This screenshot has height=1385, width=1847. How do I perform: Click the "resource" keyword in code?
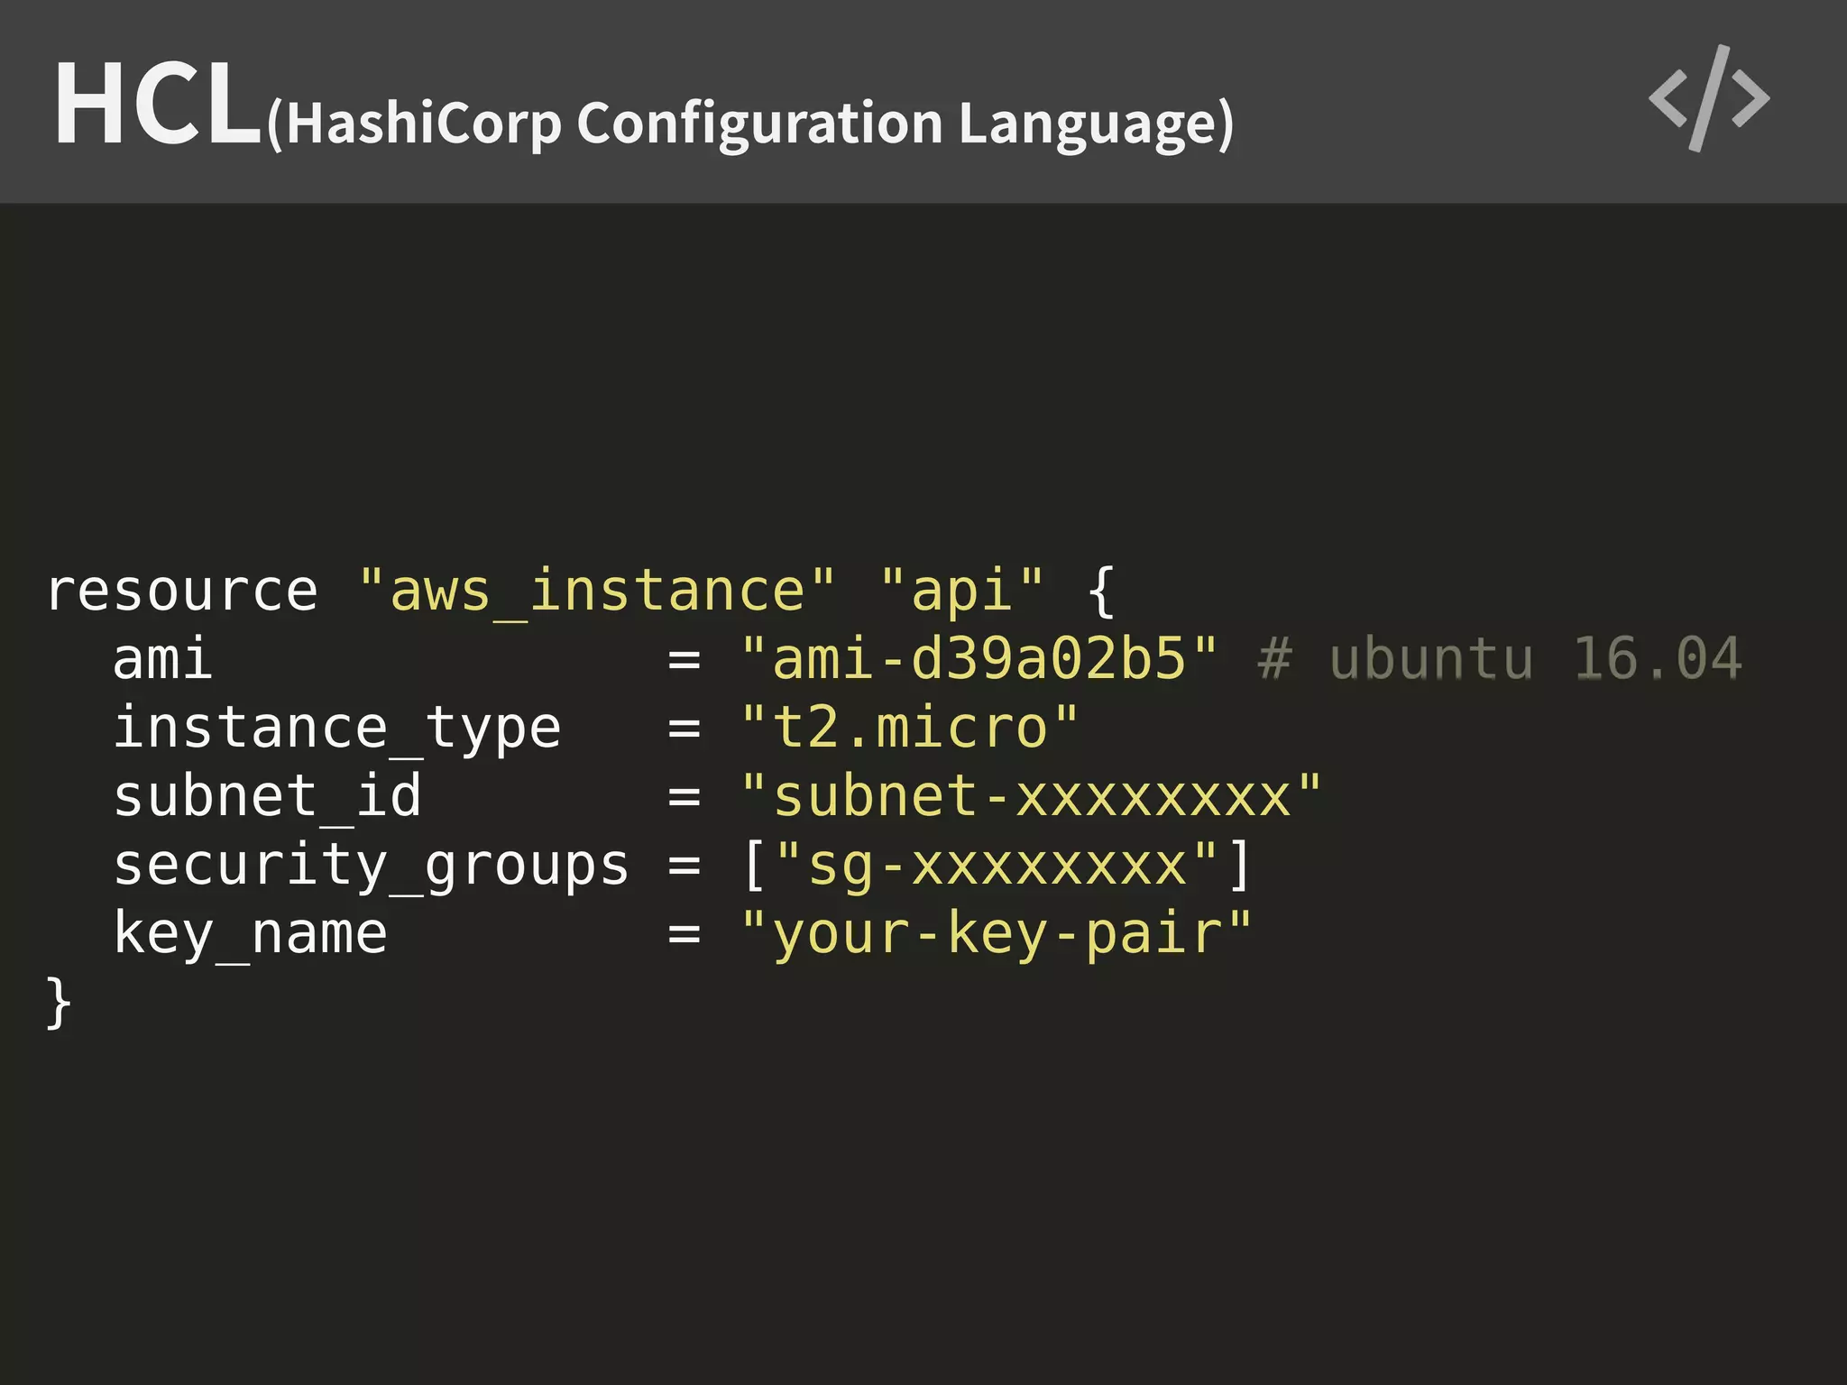pyautogui.click(x=182, y=592)
